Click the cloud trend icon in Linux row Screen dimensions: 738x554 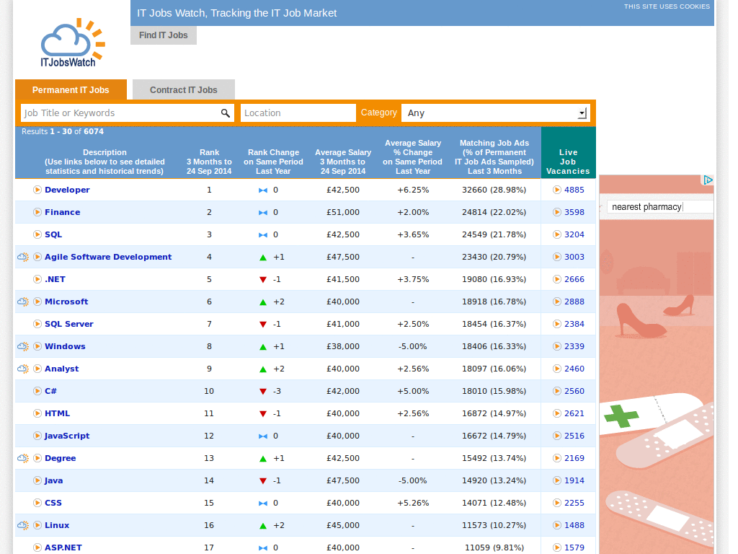(23, 525)
